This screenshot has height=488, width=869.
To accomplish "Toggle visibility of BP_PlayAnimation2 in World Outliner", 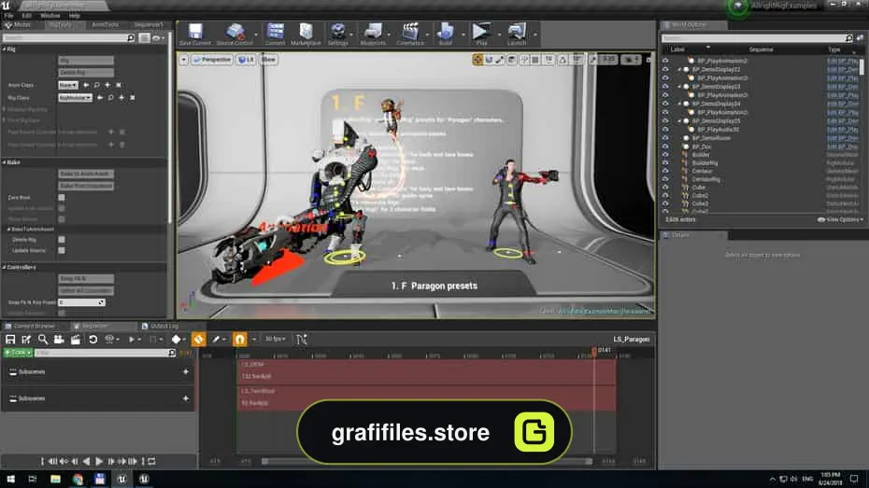I will pos(665,61).
